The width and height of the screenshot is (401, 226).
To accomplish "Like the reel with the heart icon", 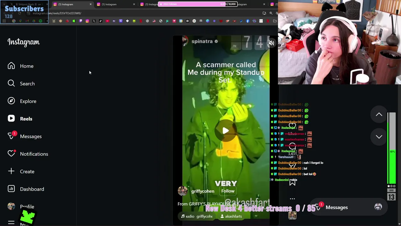I will point(292,126).
